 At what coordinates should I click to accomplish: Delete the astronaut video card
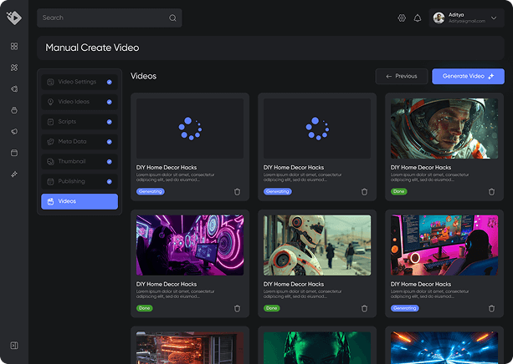pos(491,192)
